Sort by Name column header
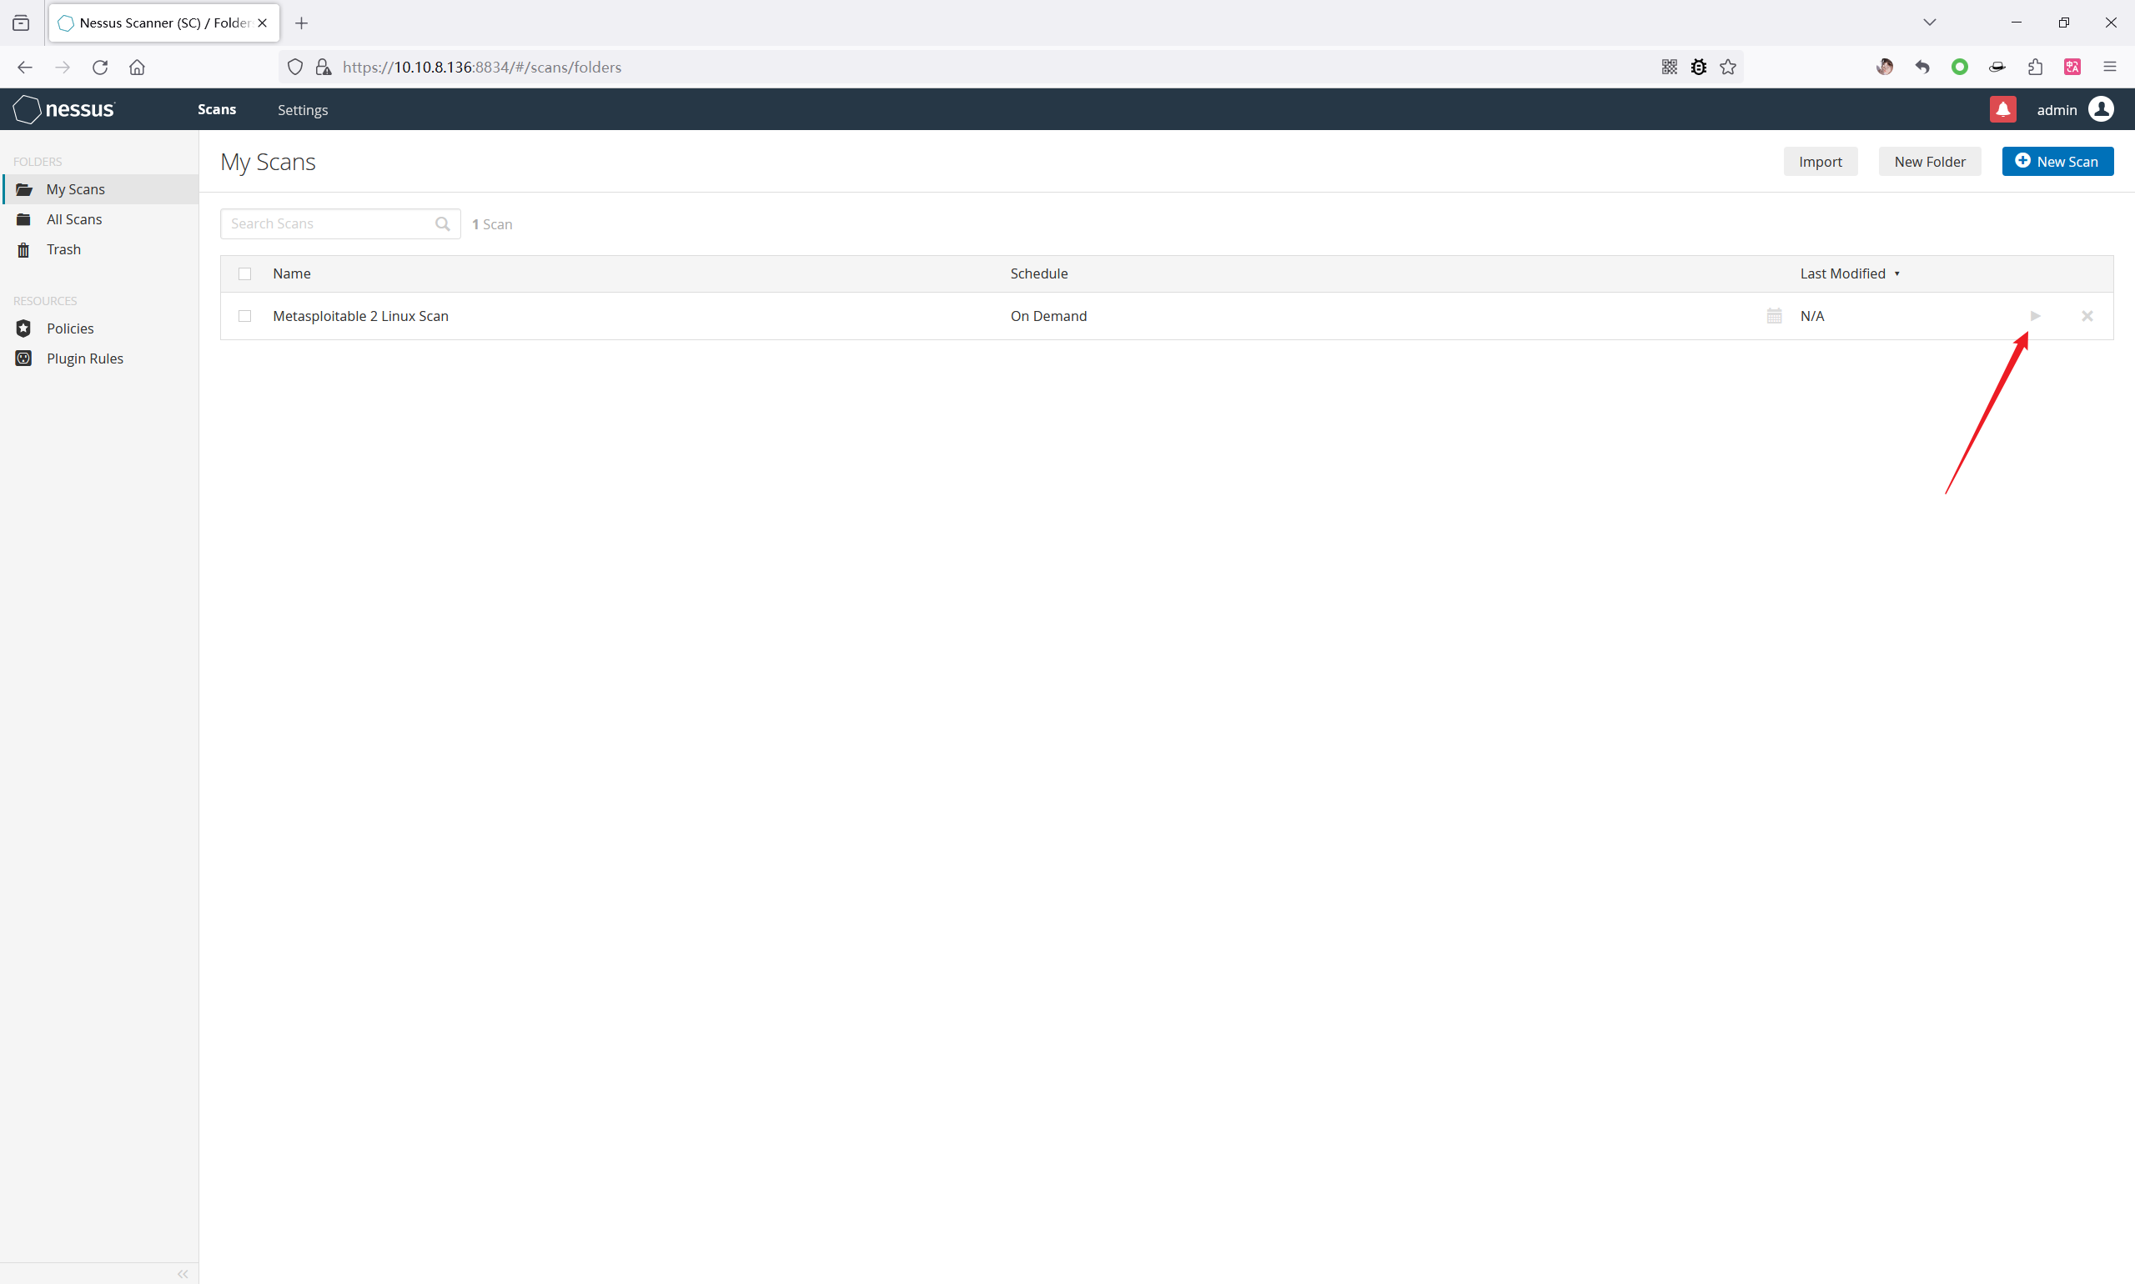The height and width of the screenshot is (1284, 2135). (x=292, y=274)
